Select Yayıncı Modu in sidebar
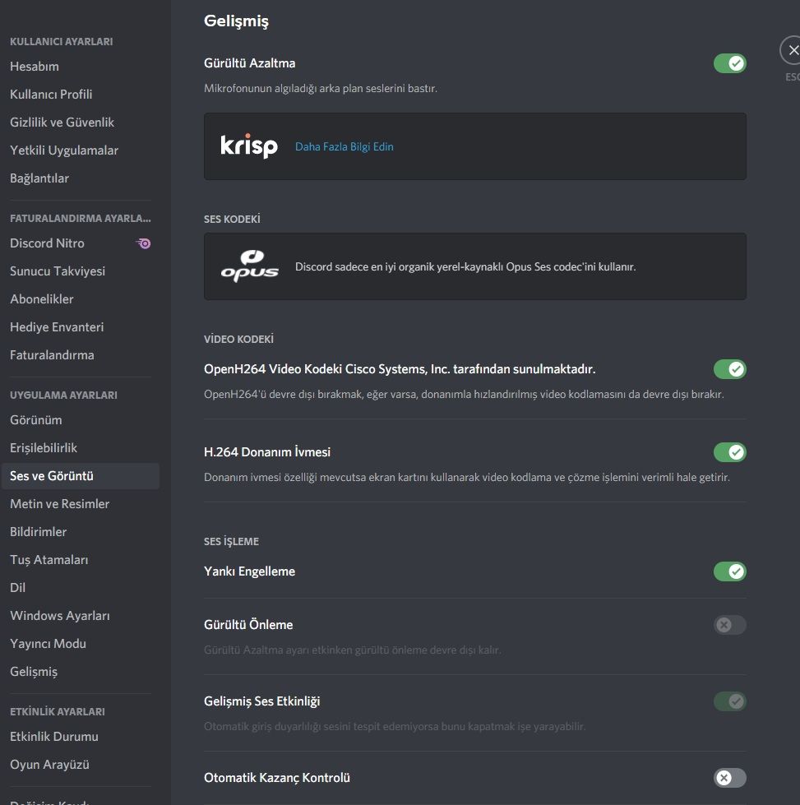Screen dimensions: 800x805 point(49,644)
